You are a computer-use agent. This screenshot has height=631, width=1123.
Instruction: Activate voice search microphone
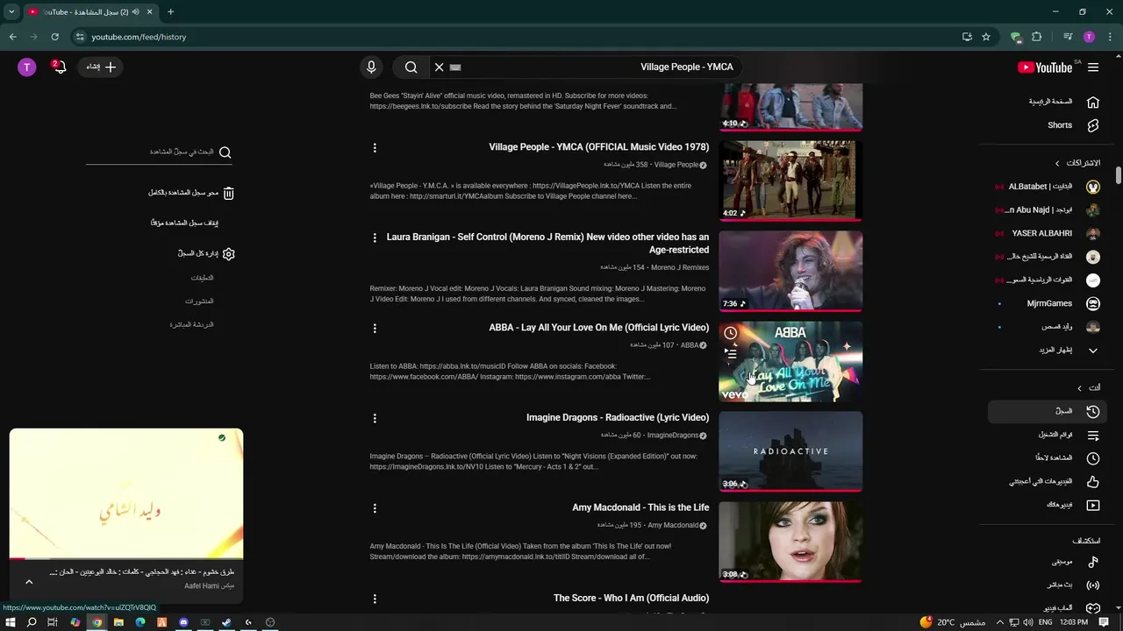click(x=371, y=67)
